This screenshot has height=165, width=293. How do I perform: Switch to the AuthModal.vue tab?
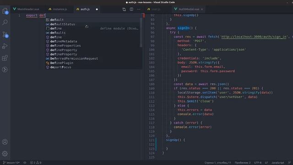(x=189, y=9)
